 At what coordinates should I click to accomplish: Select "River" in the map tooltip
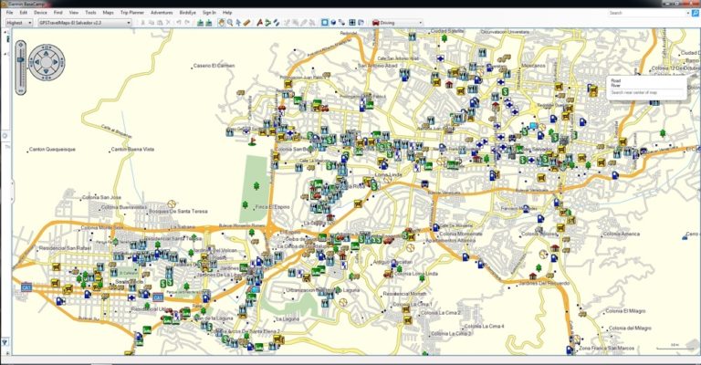tap(615, 86)
